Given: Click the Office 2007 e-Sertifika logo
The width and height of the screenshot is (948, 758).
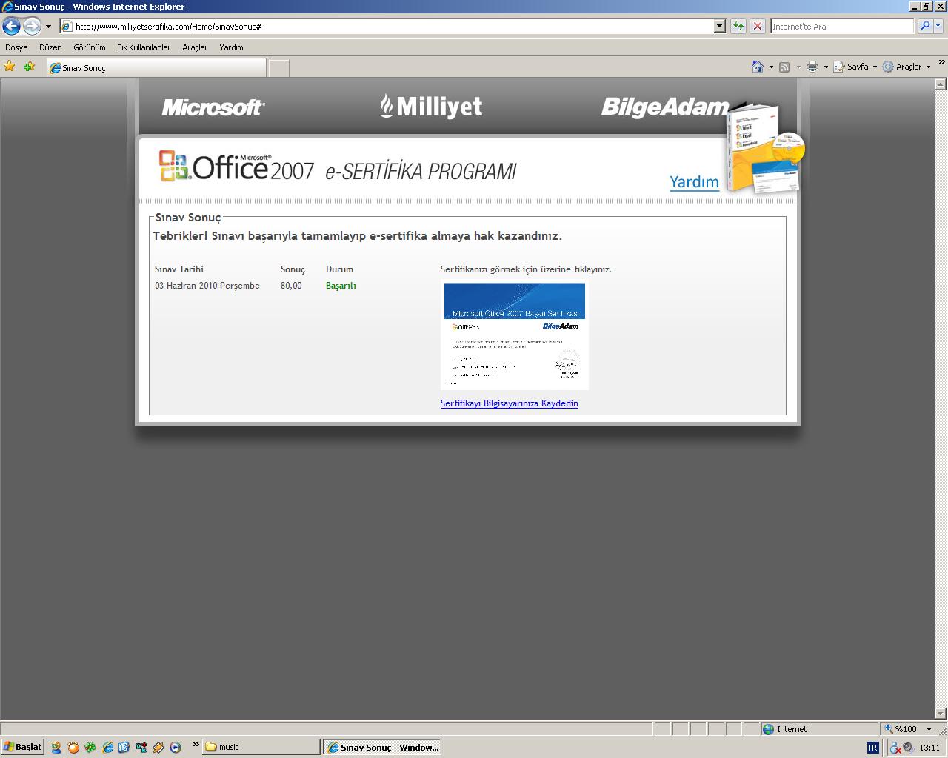Looking at the screenshot, I should tap(338, 168).
